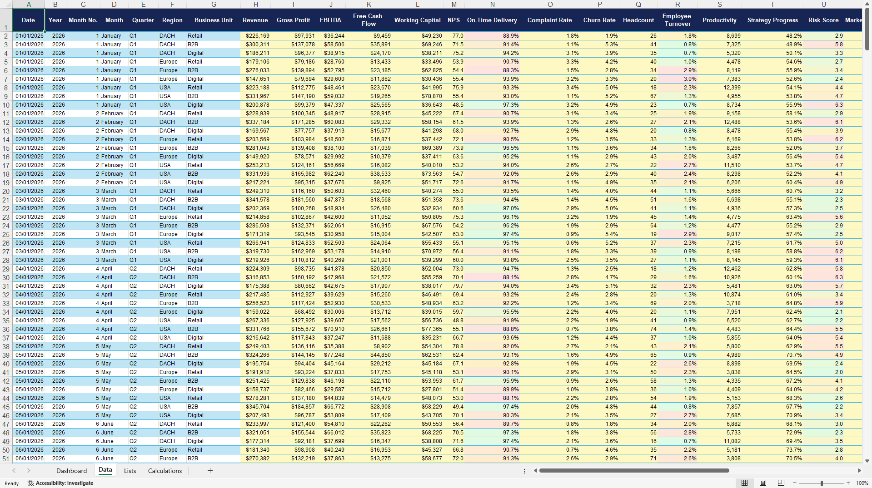This screenshot has width=872, height=488.
Task: Click horizontal scrollbar left arrow
Action: pyautogui.click(x=535, y=471)
